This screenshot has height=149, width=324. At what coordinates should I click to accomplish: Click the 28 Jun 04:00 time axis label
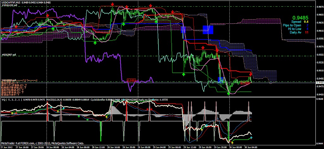click(x=68, y=147)
